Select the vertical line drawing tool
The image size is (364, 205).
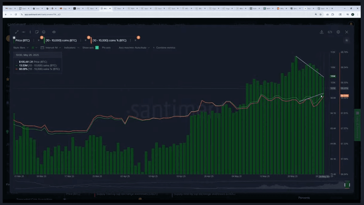(x=30, y=32)
